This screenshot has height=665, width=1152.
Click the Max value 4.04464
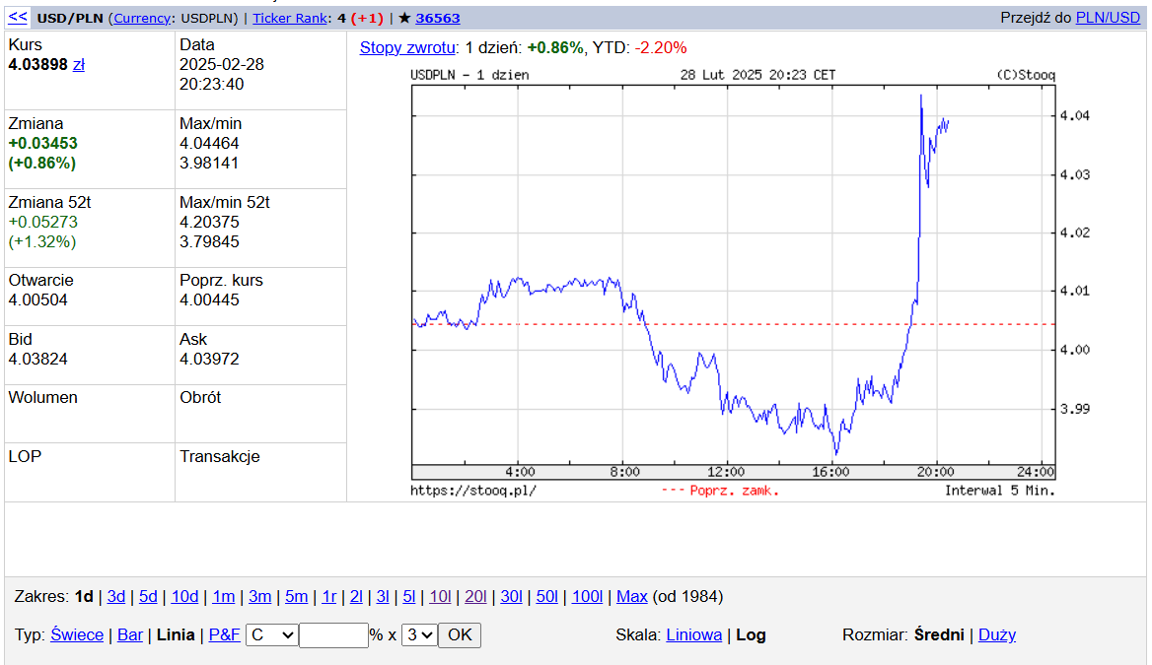click(x=209, y=143)
